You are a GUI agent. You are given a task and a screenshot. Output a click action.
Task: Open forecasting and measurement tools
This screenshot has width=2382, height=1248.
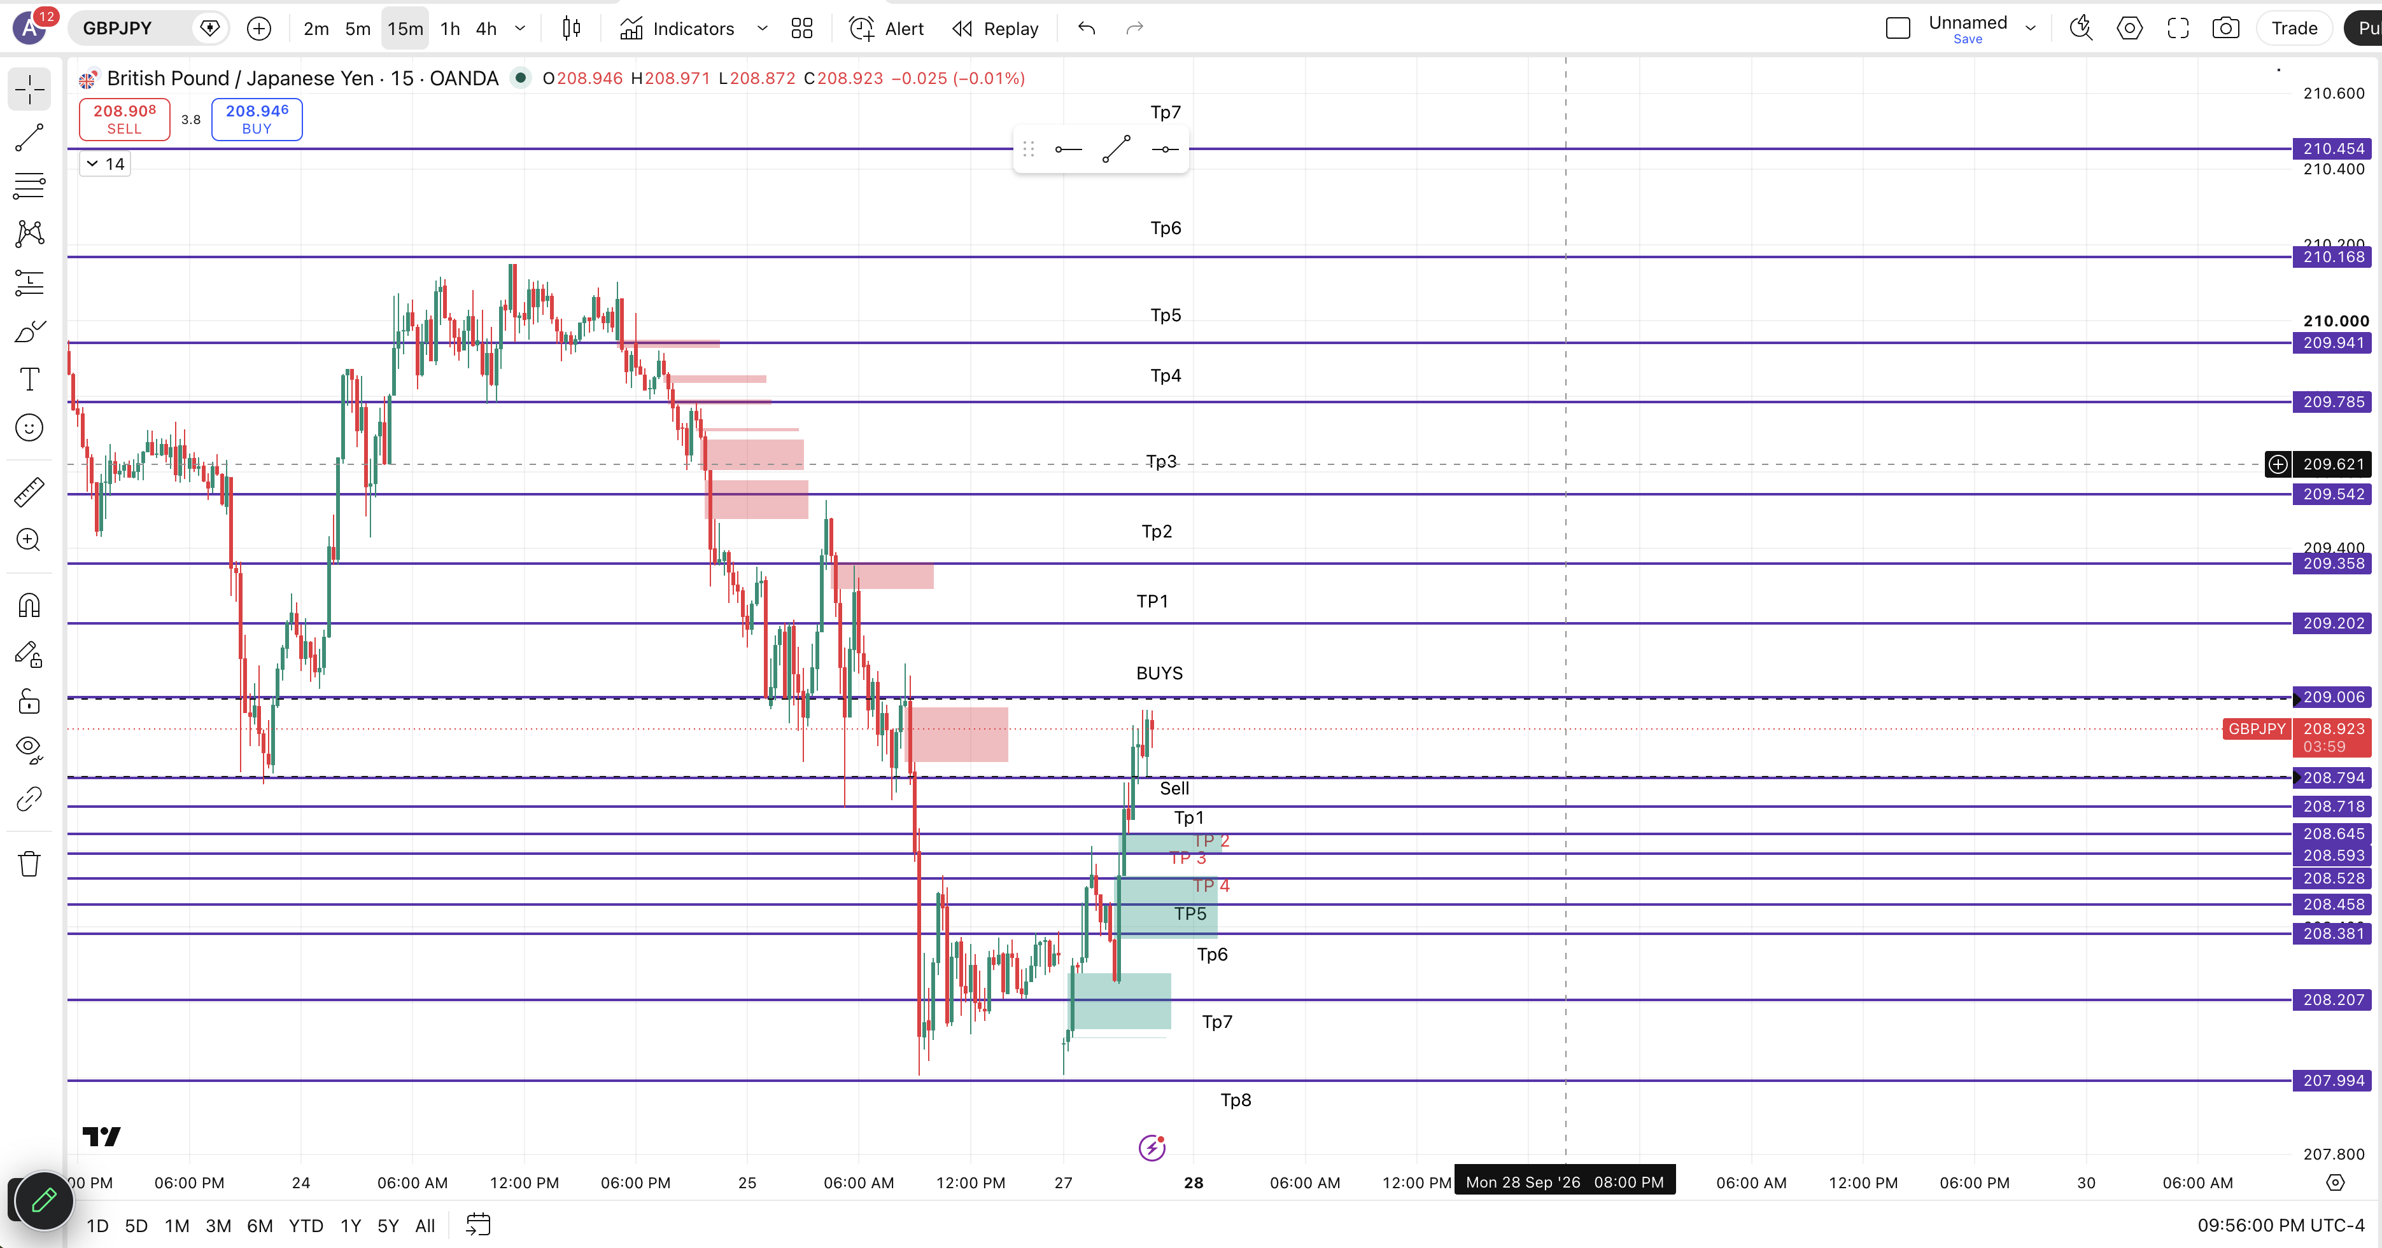[29, 282]
